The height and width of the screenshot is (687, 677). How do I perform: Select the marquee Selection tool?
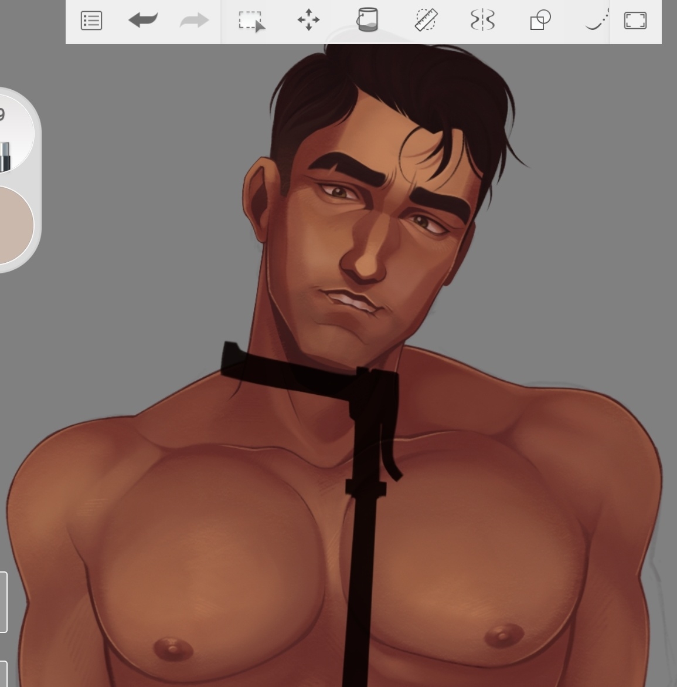(251, 21)
